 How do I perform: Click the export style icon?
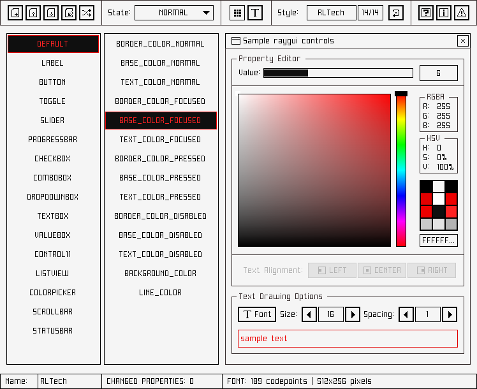(69, 13)
